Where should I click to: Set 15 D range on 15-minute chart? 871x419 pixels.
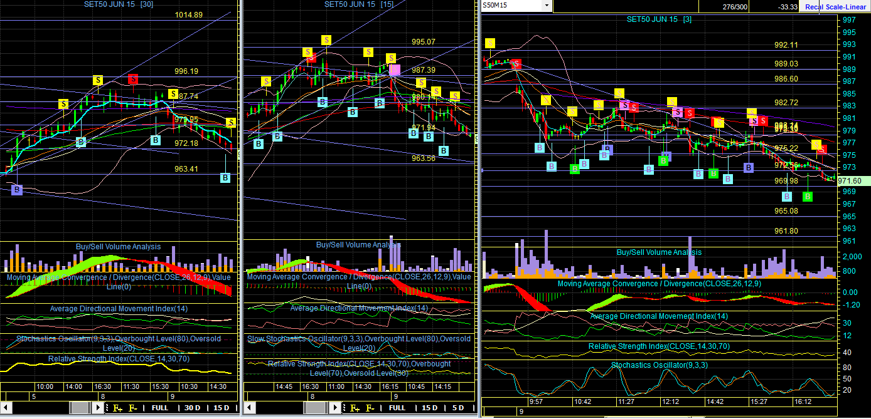(x=429, y=408)
